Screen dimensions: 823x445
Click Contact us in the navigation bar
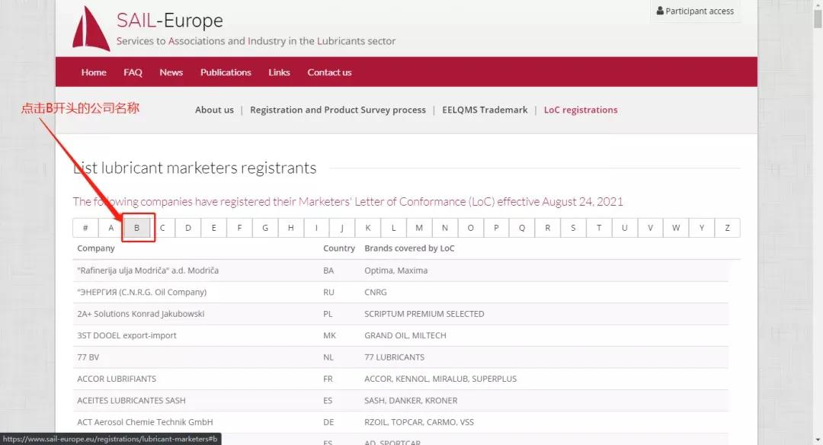(x=329, y=72)
